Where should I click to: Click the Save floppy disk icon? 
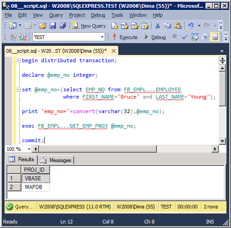[53, 25]
